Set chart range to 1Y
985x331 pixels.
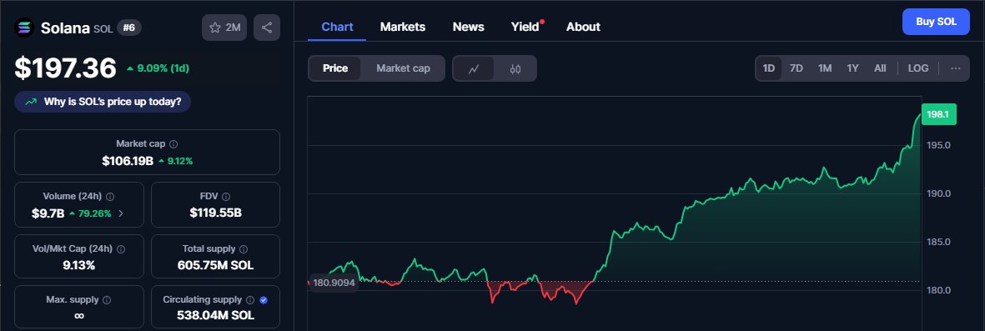point(852,68)
